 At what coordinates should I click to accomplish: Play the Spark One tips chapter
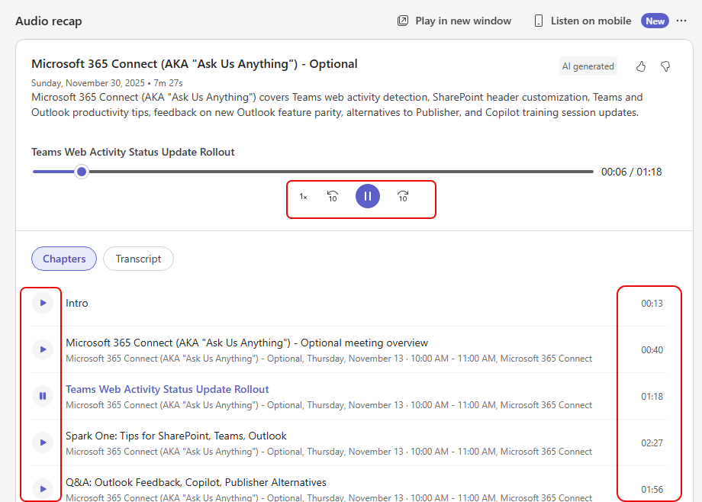tap(43, 442)
